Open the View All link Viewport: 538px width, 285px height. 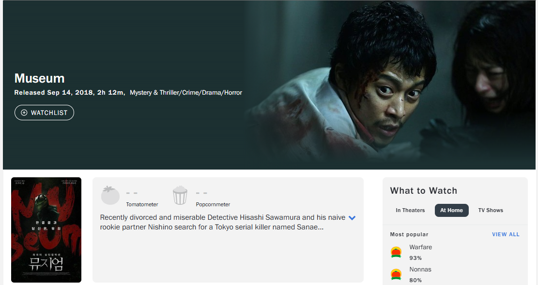506,234
